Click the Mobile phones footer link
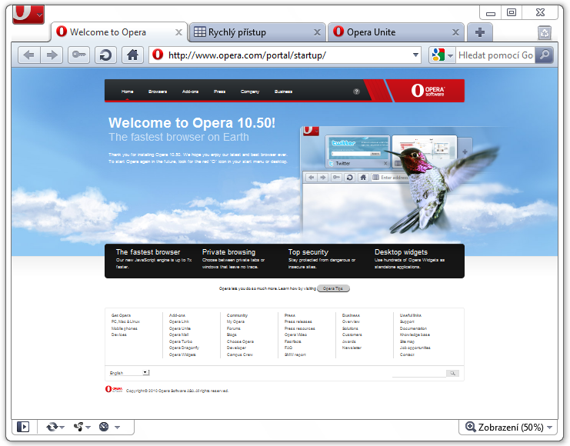This screenshot has height=446, width=570. coord(124,328)
